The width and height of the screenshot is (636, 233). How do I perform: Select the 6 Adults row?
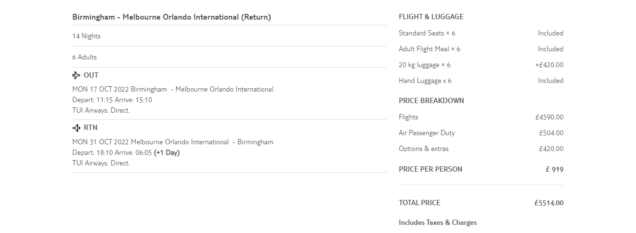pos(84,58)
